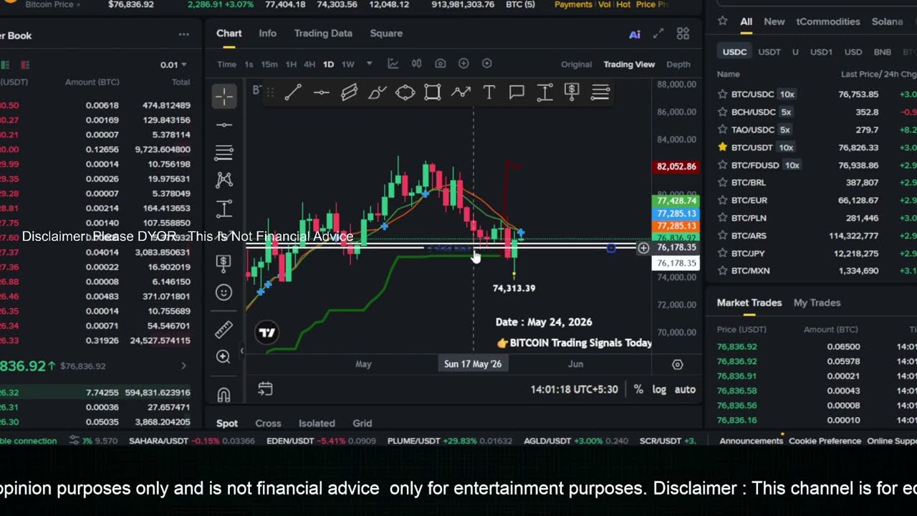Screen dimensions: 917x516
Task: Open timezone selector 14:01:18 UTC+5:30
Action: 574,389
